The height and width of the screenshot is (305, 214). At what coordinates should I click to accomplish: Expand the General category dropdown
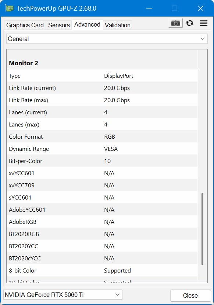(107, 39)
